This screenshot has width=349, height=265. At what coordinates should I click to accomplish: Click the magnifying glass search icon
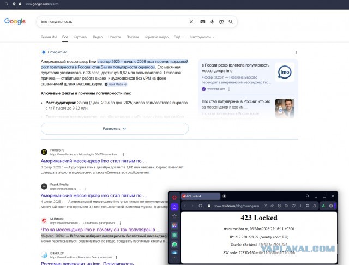(x=231, y=22)
